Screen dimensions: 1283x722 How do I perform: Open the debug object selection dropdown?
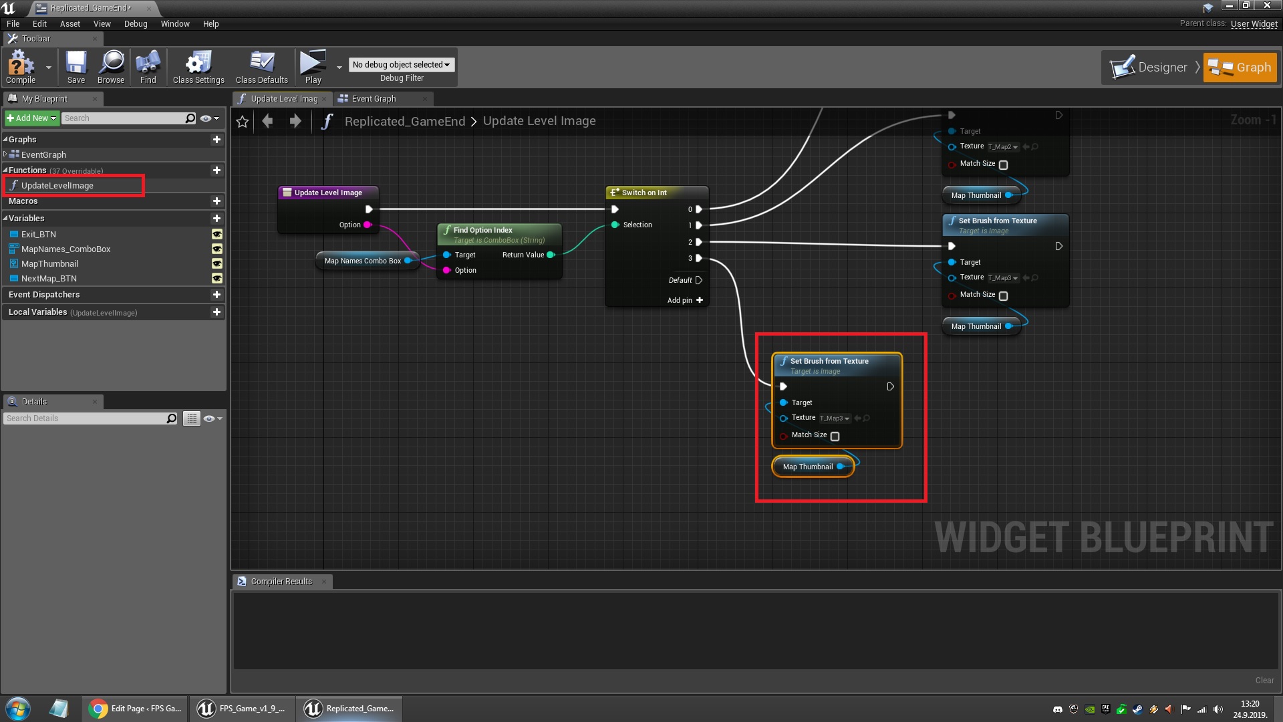(401, 64)
